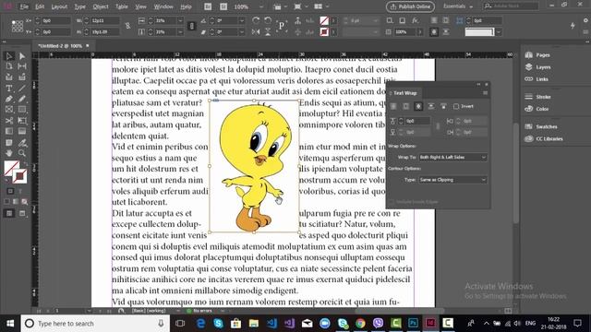Open the Contour Options Type dropdown

(452, 180)
